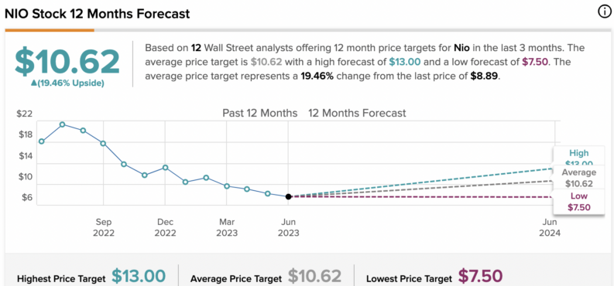Select the 12 Months Forecast chart heading
614x286 pixels.
357,114
